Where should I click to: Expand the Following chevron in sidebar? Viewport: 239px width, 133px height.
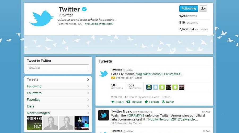click(88, 86)
